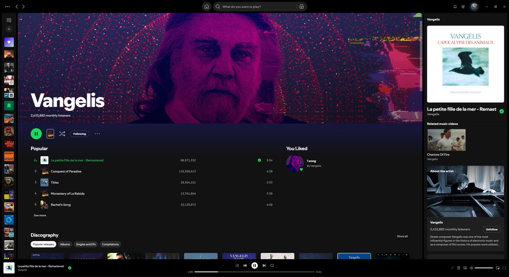This screenshot has width=509, height=277.
Task: Toggle saved check in the right panel
Action: tap(501, 111)
